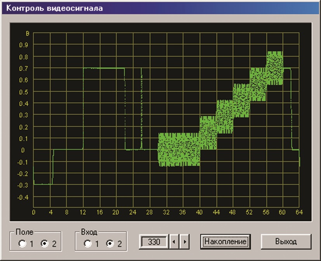Click the line number field showing 330

pos(154,242)
